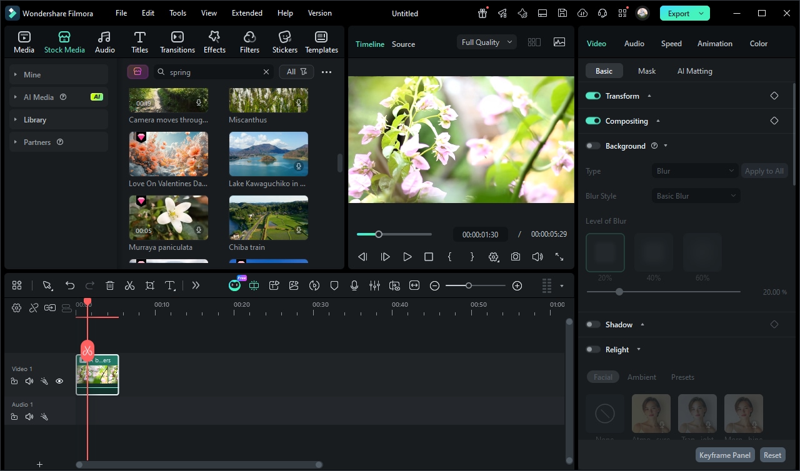
Task: Turn on the Shadow toggle
Action: pos(593,324)
